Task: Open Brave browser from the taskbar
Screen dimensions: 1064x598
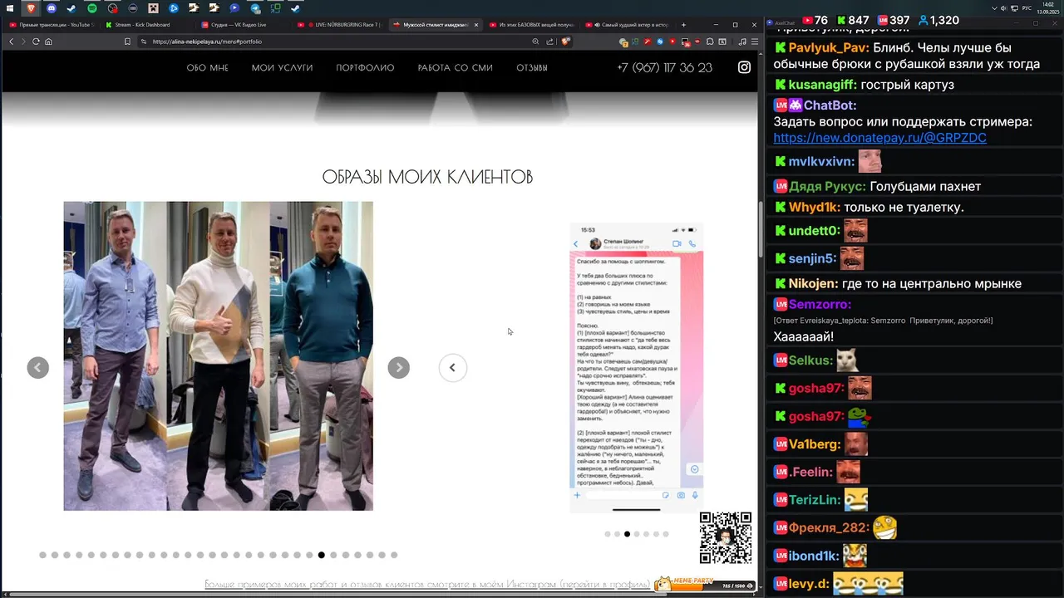Action: click(x=31, y=8)
